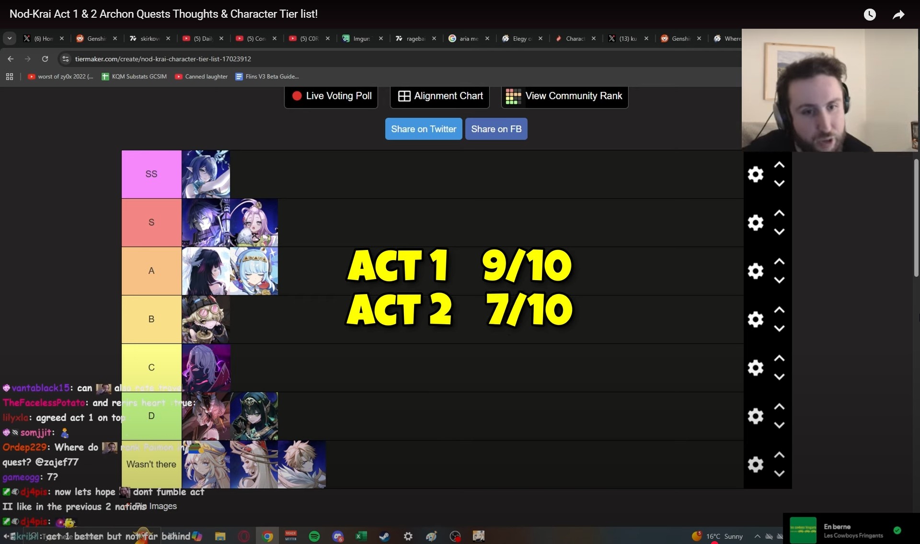Move S tier row up
The image size is (920, 544).
pos(780,214)
